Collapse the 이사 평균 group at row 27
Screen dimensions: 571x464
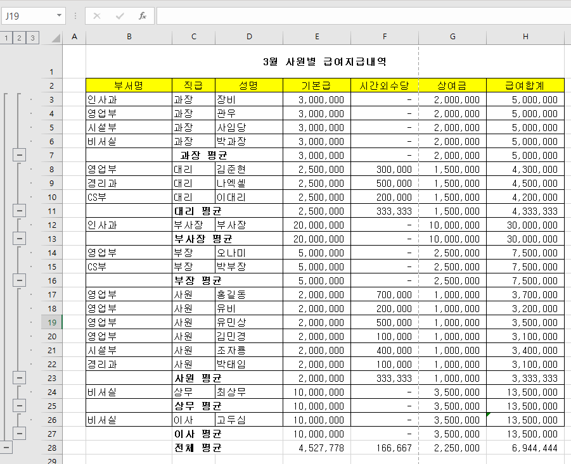click(19, 434)
